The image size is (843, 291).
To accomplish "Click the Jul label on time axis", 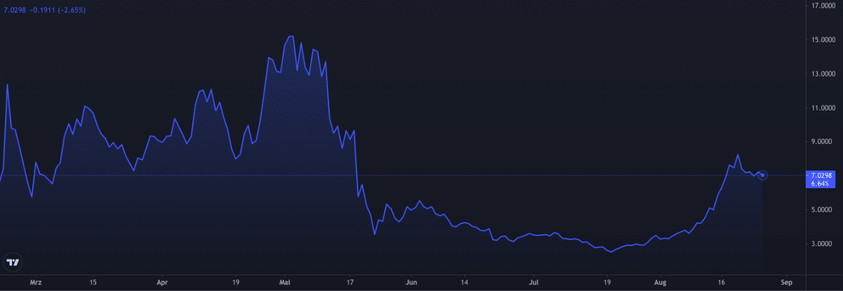I will [x=534, y=283].
